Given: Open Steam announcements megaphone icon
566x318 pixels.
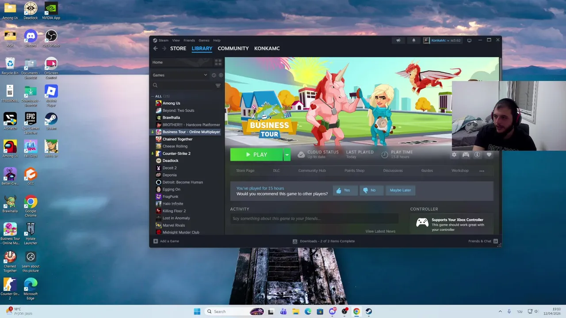Looking at the screenshot, I should tap(398, 40).
